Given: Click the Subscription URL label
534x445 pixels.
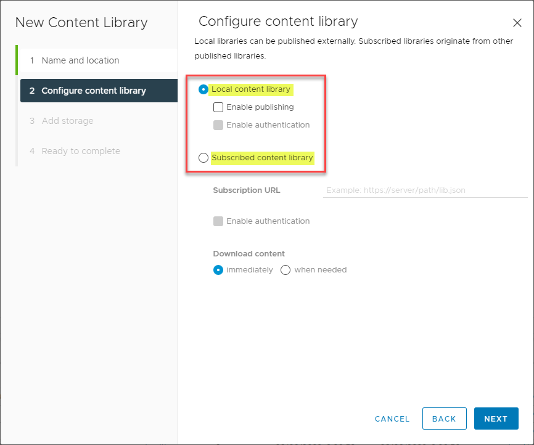Looking at the screenshot, I should pos(247,190).
